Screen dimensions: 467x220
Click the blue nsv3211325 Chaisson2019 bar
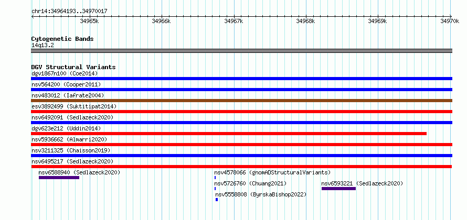tap(241, 156)
